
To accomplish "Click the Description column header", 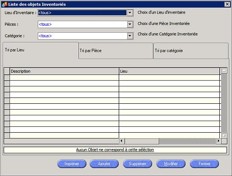I will (x=64, y=71).
